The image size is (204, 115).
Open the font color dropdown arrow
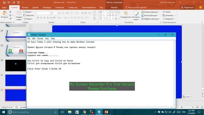[68, 18]
